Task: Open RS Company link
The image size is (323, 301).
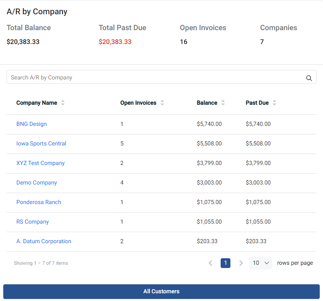Action: click(x=33, y=222)
